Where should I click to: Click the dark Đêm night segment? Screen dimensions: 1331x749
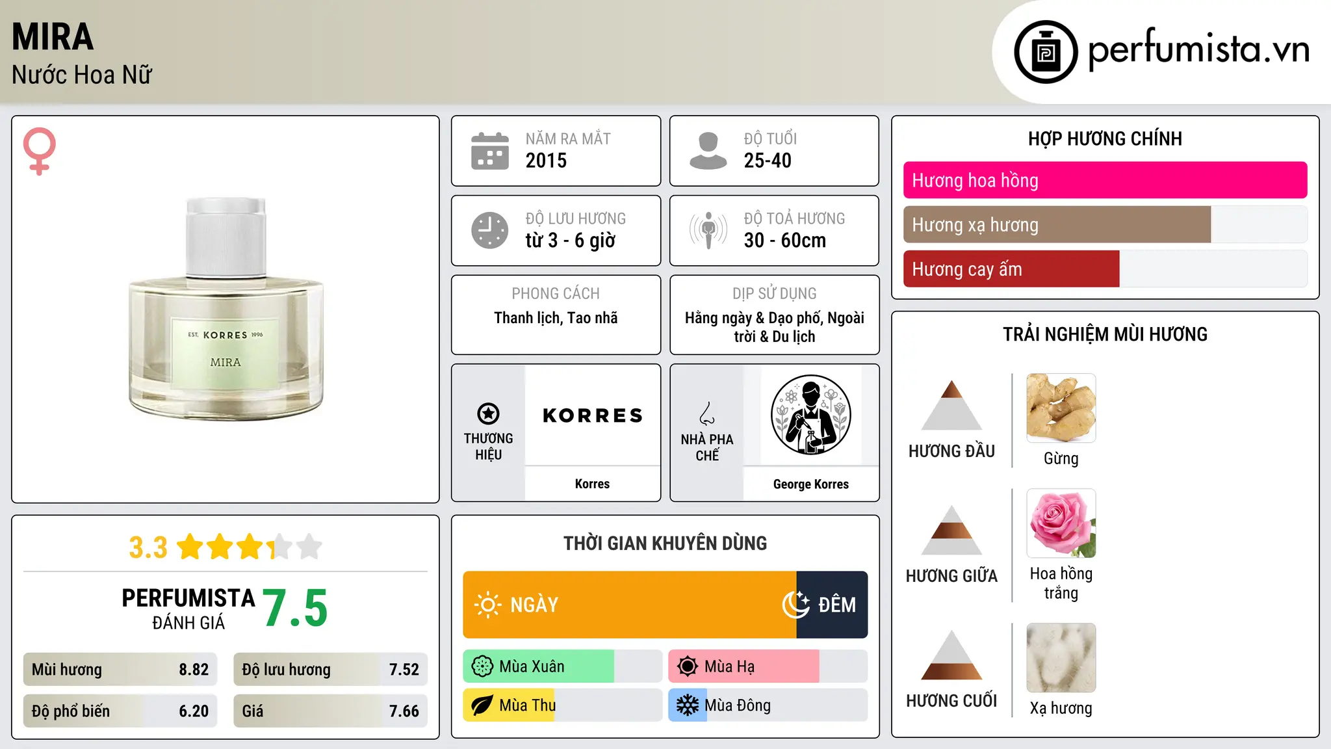pos(833,605)
